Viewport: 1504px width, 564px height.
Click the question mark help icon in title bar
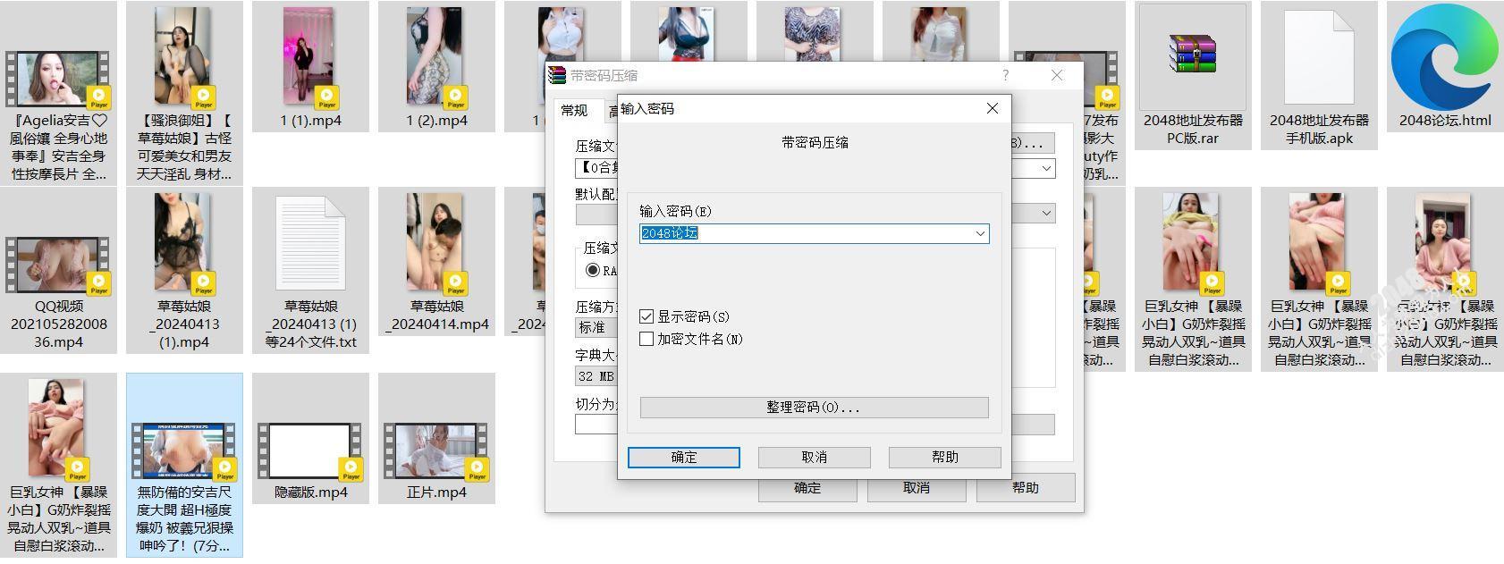click(1006, 75)
